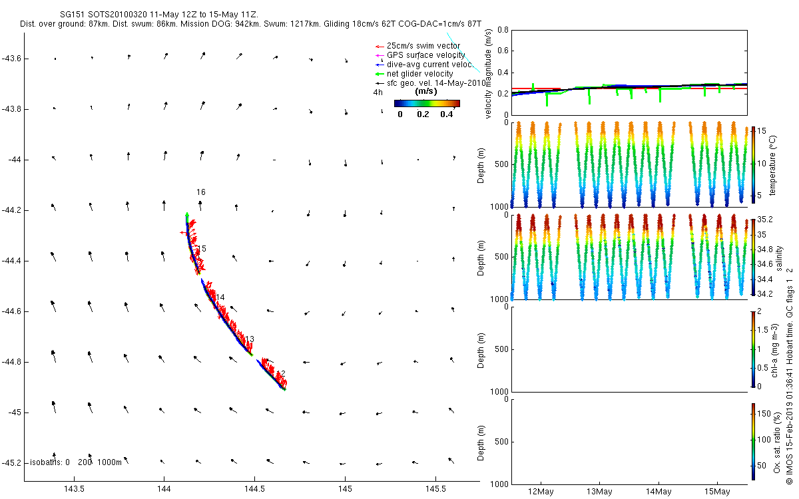Click the salinity colorbar
Screen dimensions: 799x499
click(753, 256)
